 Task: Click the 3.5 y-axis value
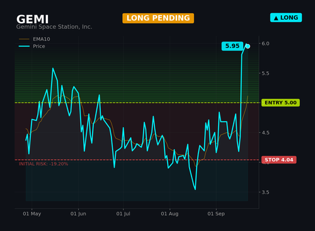click(265, 192)
